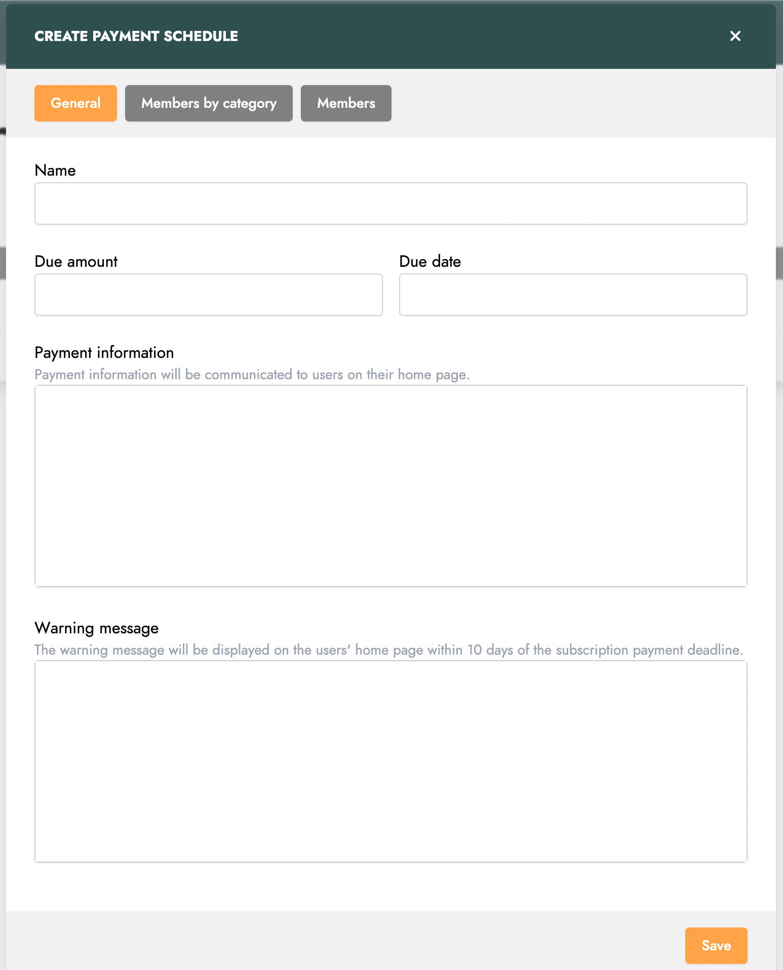The height and width of the screenshot is (970, 783).
Task: Place cursor in Payment information textarea
Action: tap(390, 486)
